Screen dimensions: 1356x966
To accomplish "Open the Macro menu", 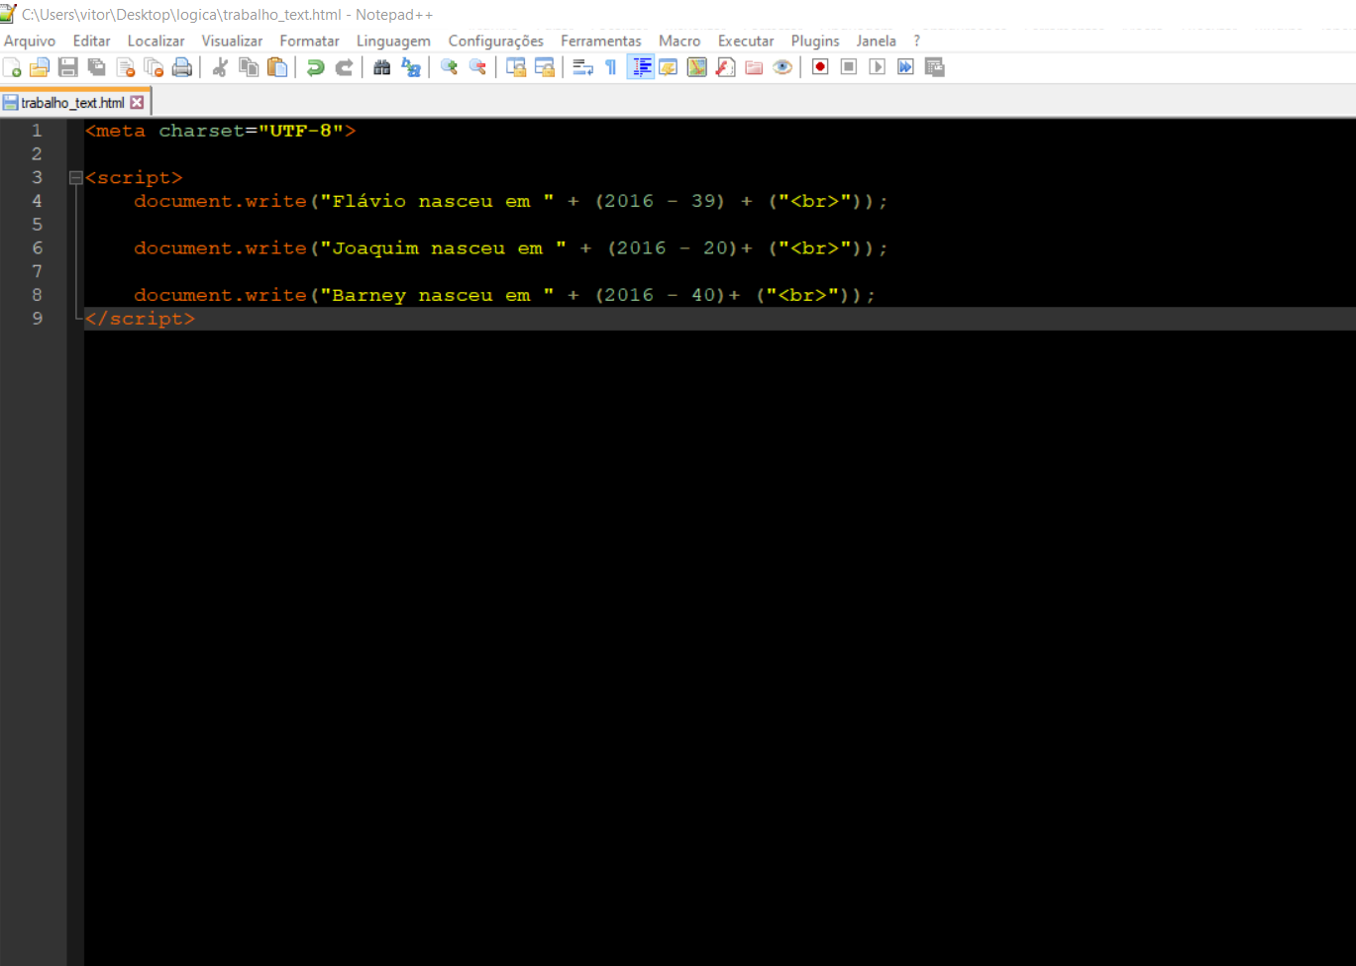I will pyautogui.click(x=679, y=41).
